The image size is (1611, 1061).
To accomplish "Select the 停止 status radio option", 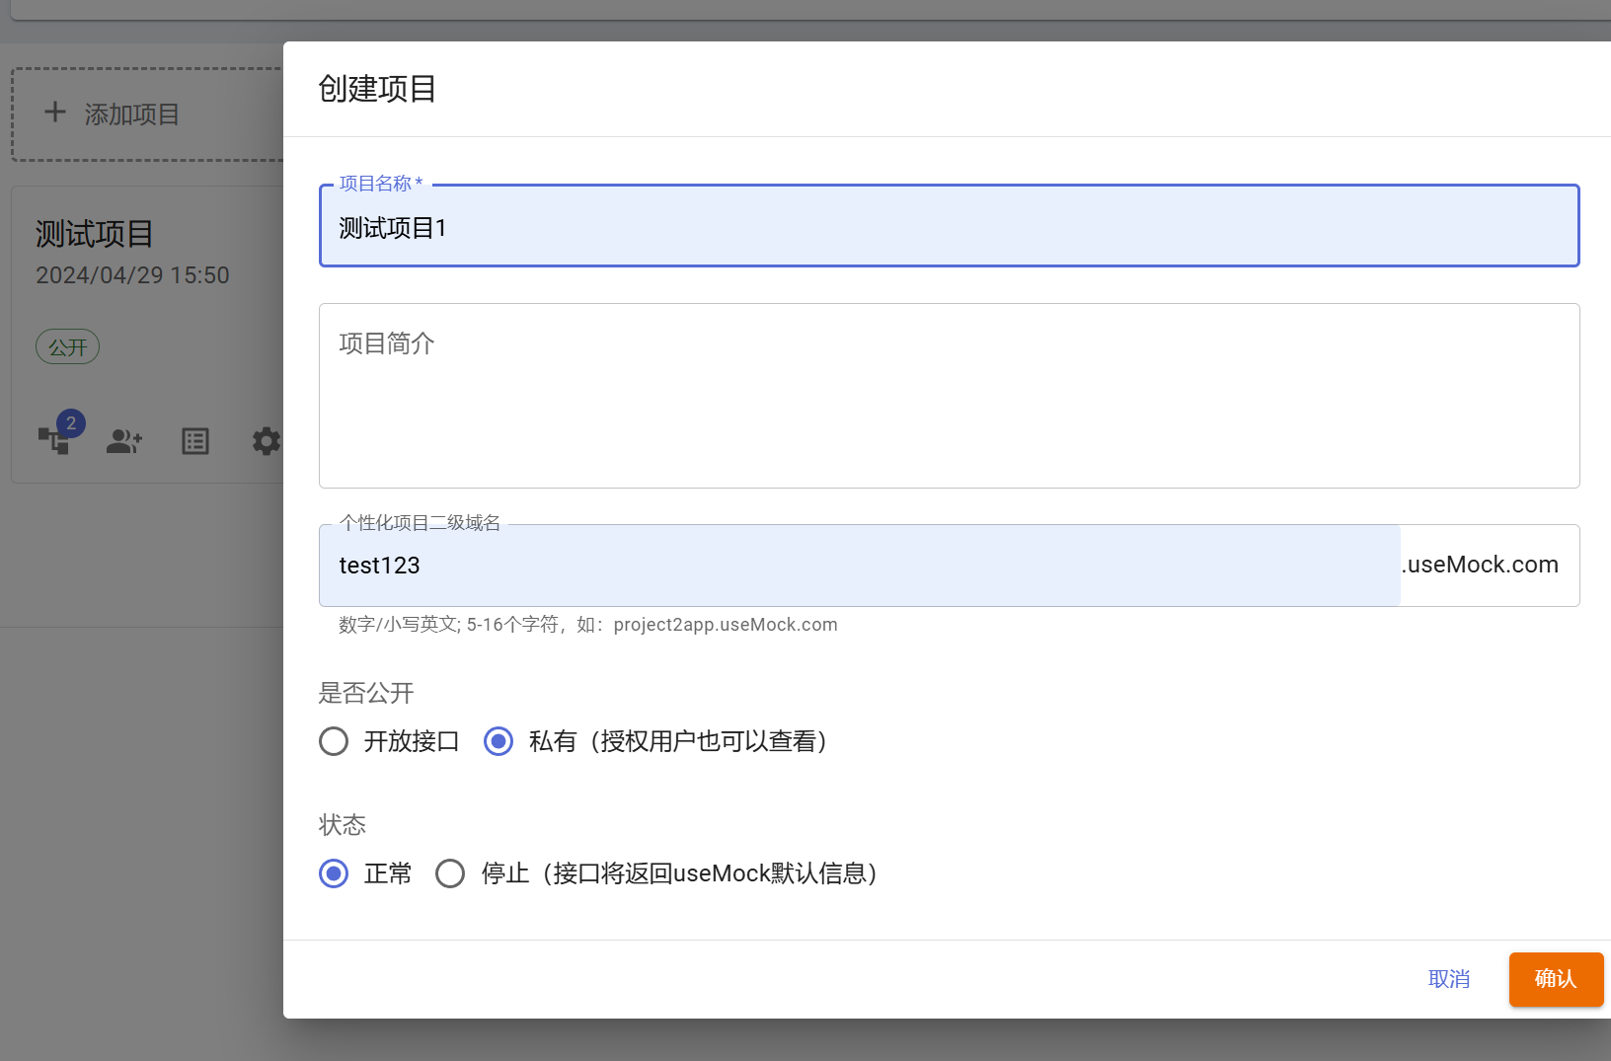I will click(450, 872).
